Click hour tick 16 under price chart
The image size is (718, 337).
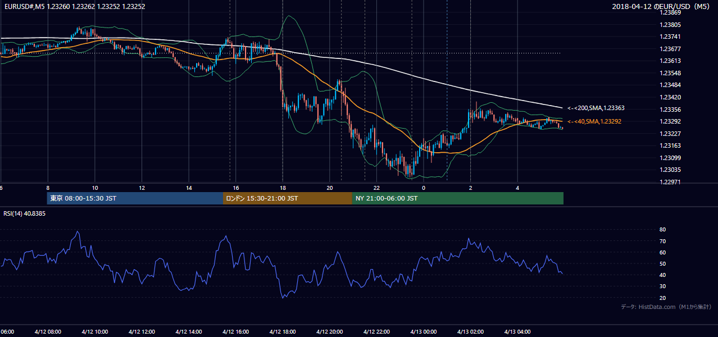coord(236,188)
